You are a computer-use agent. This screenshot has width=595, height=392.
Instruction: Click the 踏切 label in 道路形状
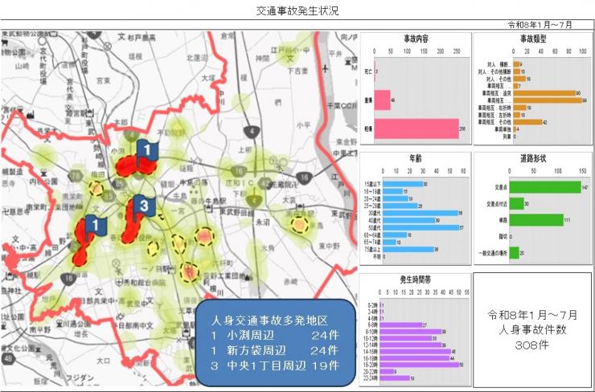503,236
